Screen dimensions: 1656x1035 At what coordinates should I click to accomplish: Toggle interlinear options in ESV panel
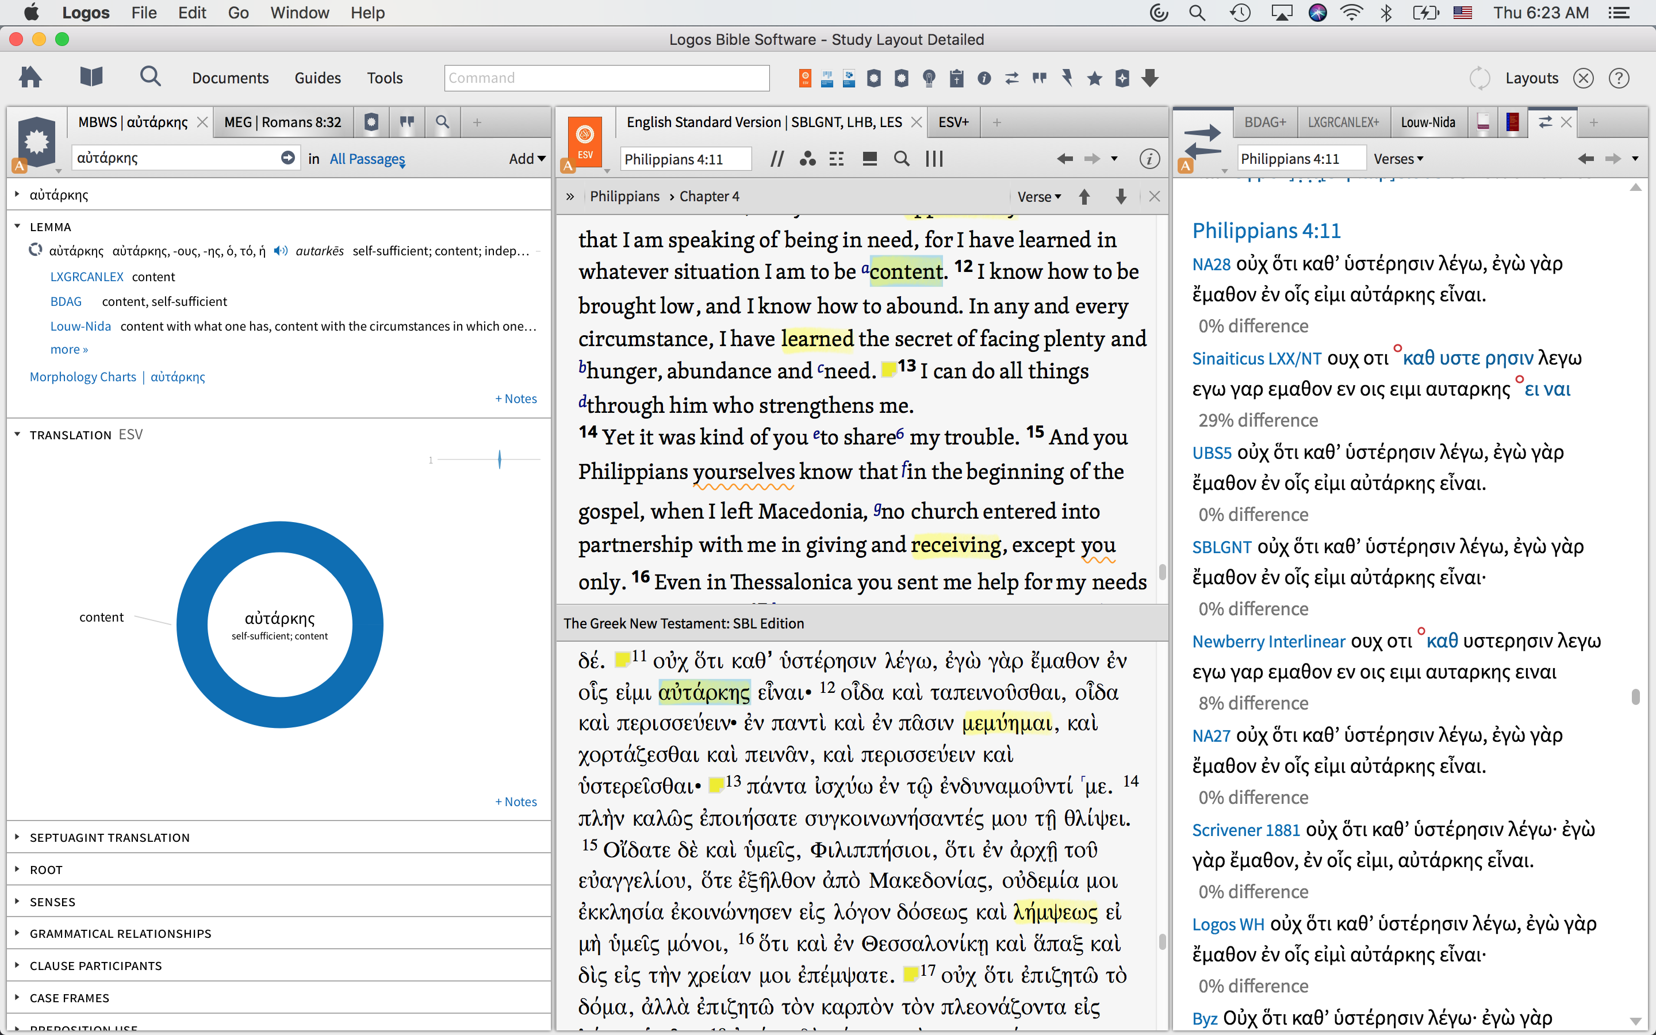tap(836, 159)
